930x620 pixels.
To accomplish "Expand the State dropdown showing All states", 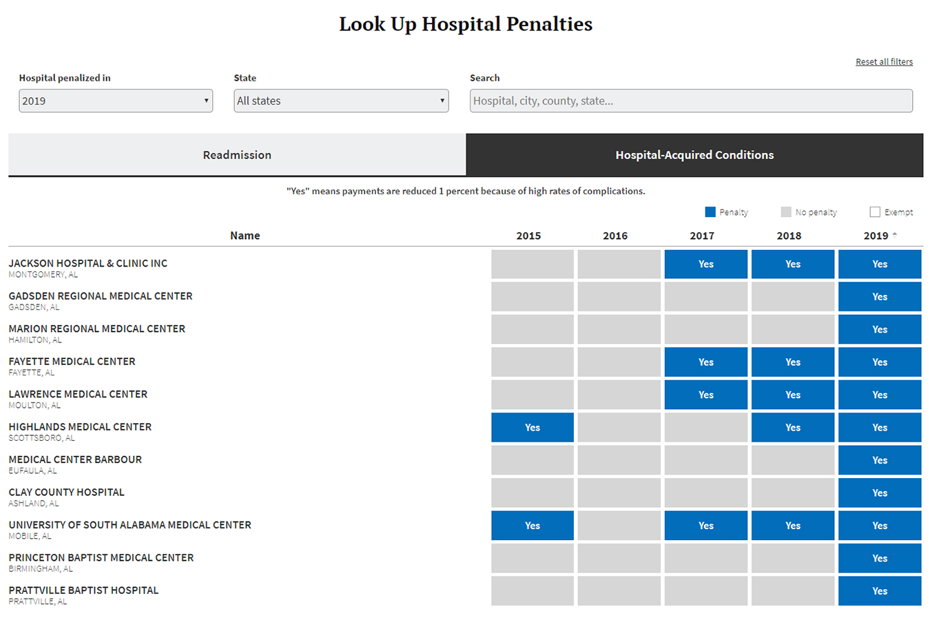I will (x=341, y=101).
